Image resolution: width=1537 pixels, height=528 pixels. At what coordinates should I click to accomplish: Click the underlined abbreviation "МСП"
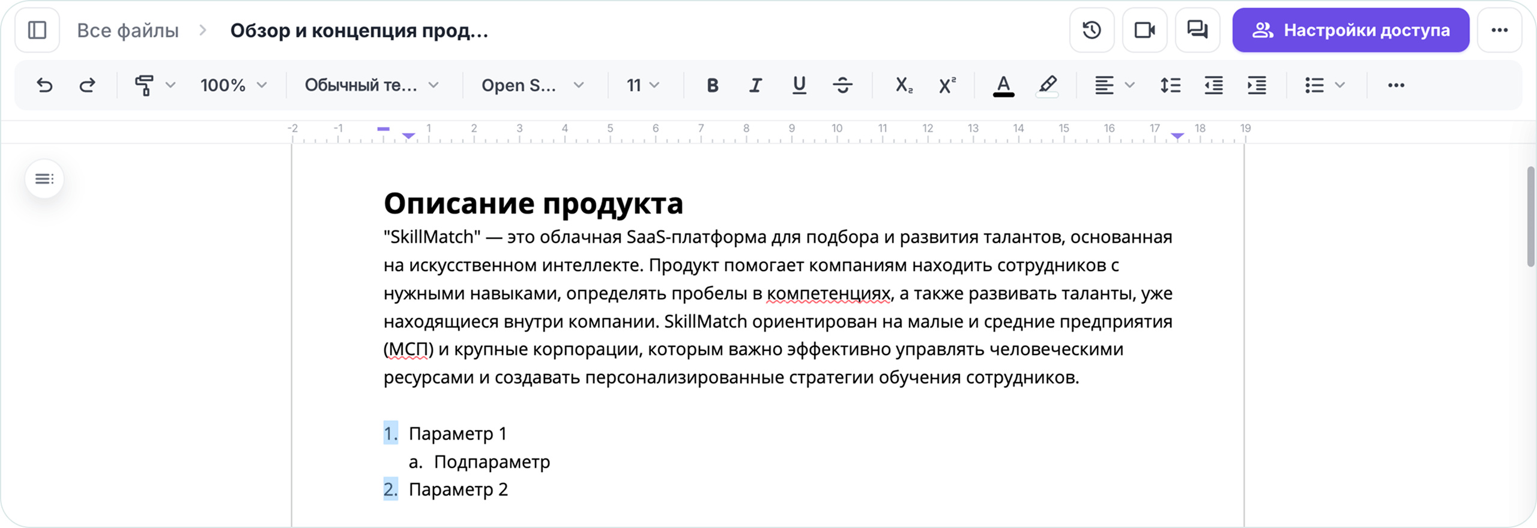pos(408,349)
